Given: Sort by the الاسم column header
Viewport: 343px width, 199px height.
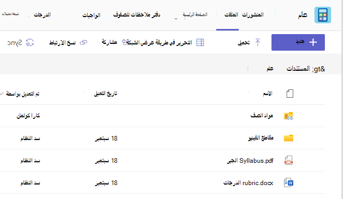Looking at the screenshot, I should point(267,94).
